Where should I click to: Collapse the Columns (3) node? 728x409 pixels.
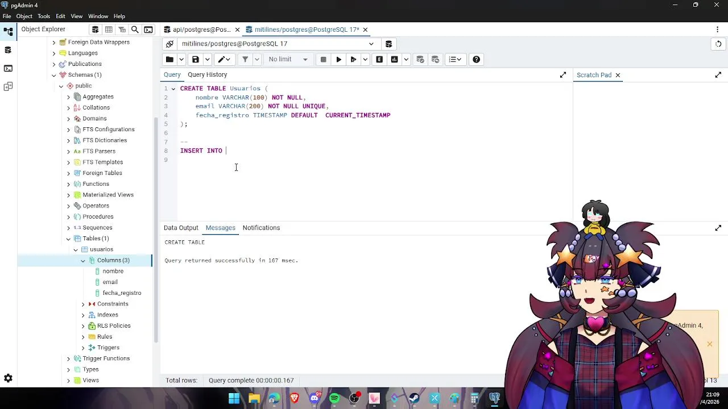click(x=83, y=261)
